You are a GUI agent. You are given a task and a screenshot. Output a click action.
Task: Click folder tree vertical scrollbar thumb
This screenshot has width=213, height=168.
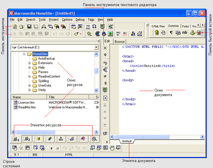(x=96, y=71)
